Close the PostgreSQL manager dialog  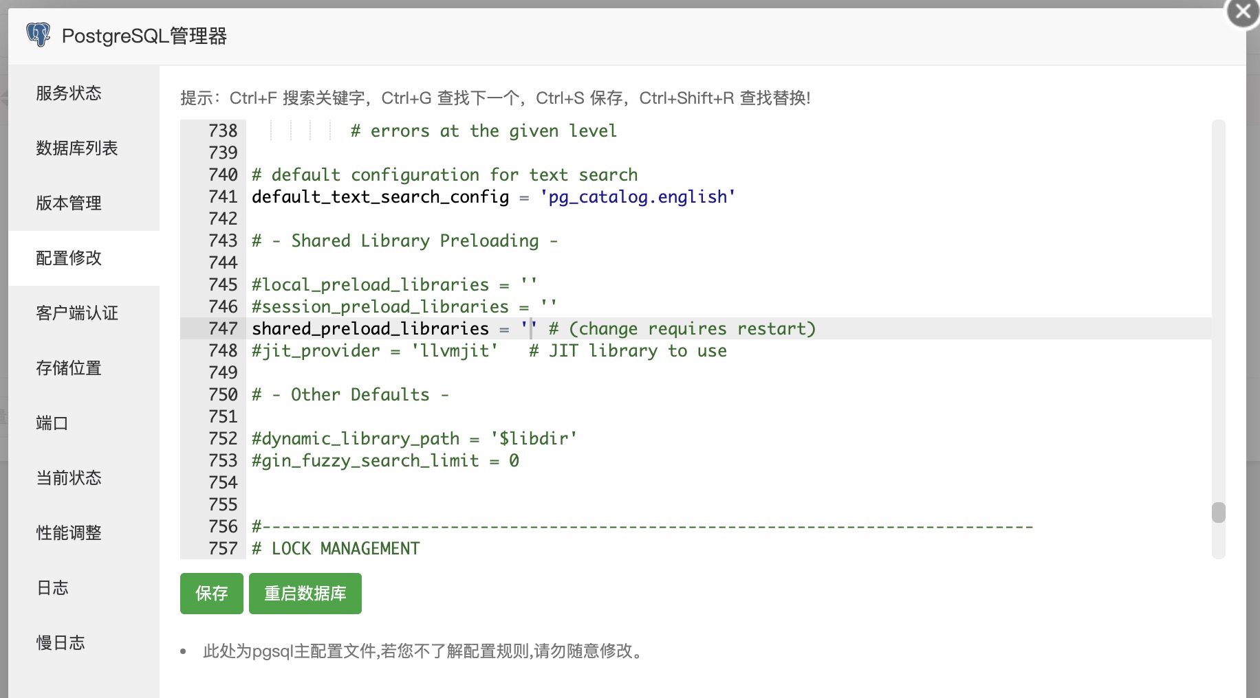pyautogui.click(x=1243, y=12)
